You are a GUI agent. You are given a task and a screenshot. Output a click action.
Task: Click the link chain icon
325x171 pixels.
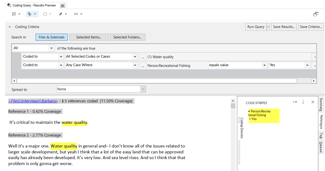[76, 14]
